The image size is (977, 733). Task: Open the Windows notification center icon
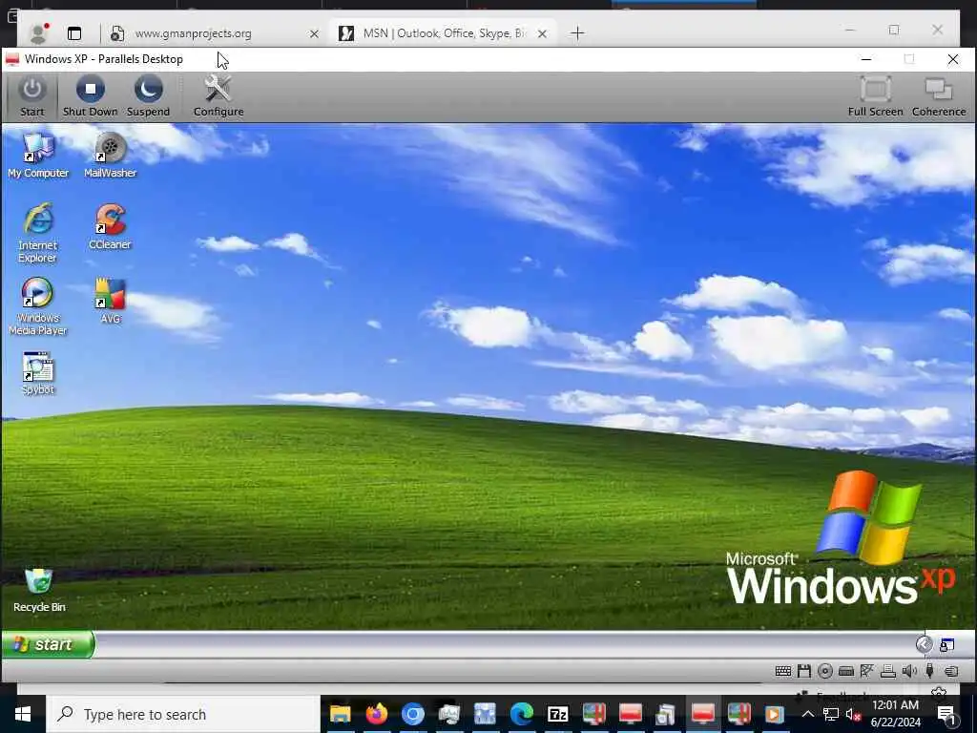946,714
